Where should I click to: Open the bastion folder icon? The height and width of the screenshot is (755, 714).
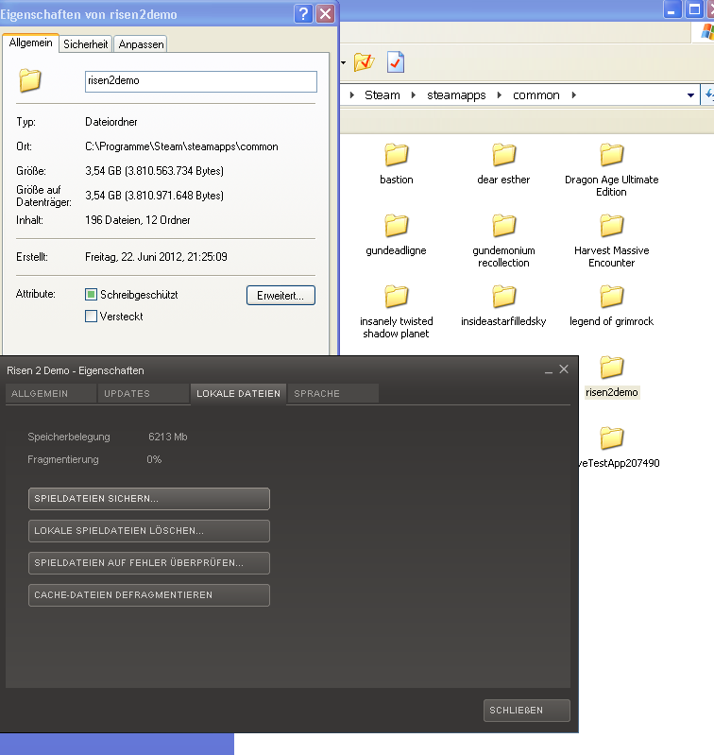397,155
